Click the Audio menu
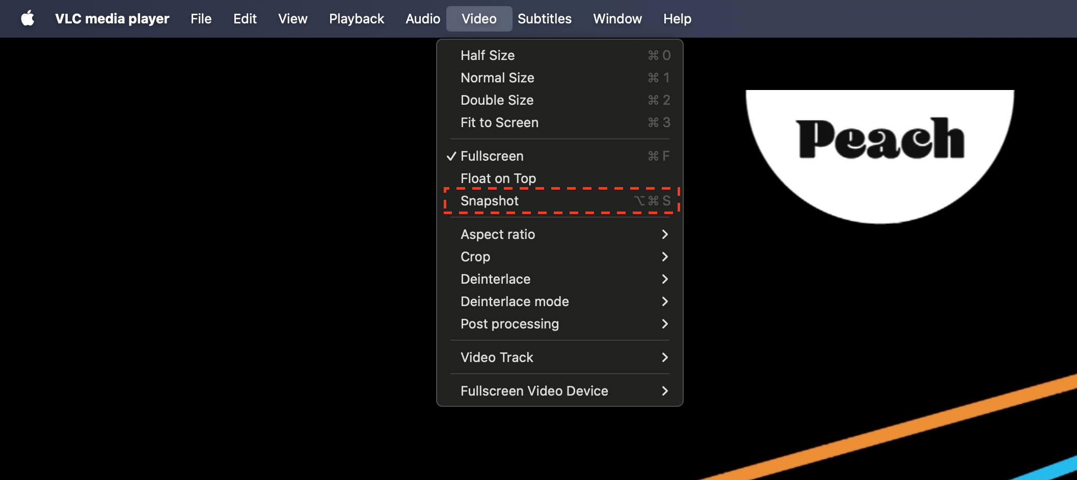Viewport: 1077px width, 480px height. tap(422, 19)
